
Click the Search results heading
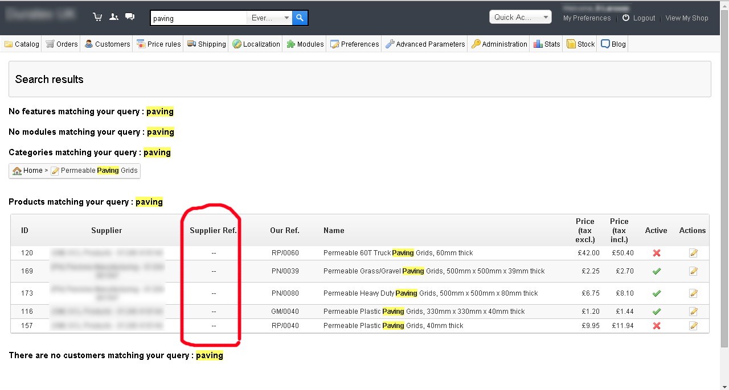point(50,80)
